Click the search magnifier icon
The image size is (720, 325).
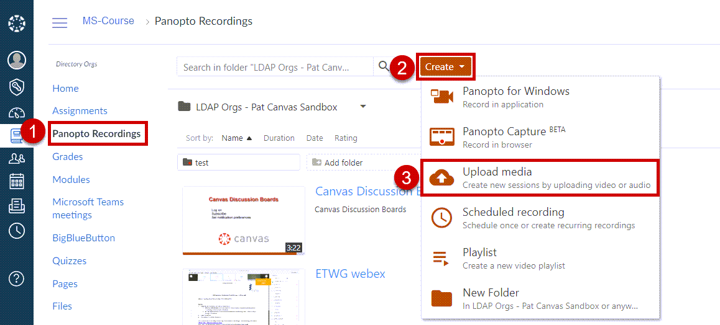click(x=384, y=66)
